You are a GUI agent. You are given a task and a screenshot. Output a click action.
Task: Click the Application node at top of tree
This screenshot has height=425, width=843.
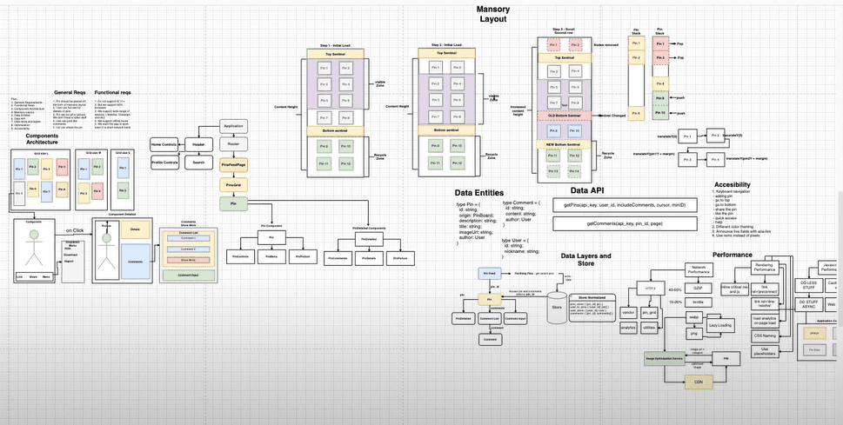click(233, 126)
